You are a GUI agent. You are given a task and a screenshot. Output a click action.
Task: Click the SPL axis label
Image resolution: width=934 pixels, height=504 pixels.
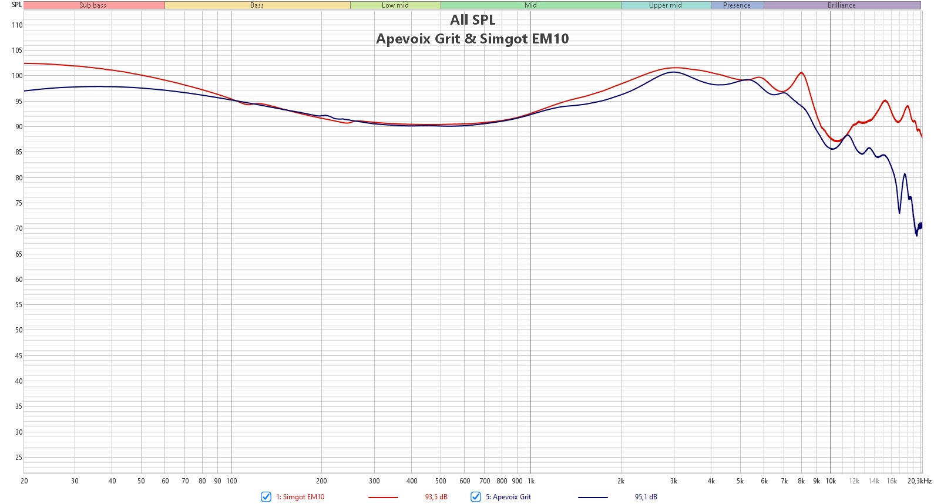(x=16, y=5)
